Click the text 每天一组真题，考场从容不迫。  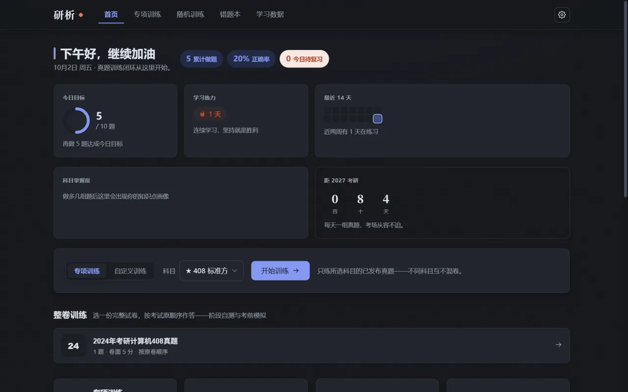click(365, 225)
